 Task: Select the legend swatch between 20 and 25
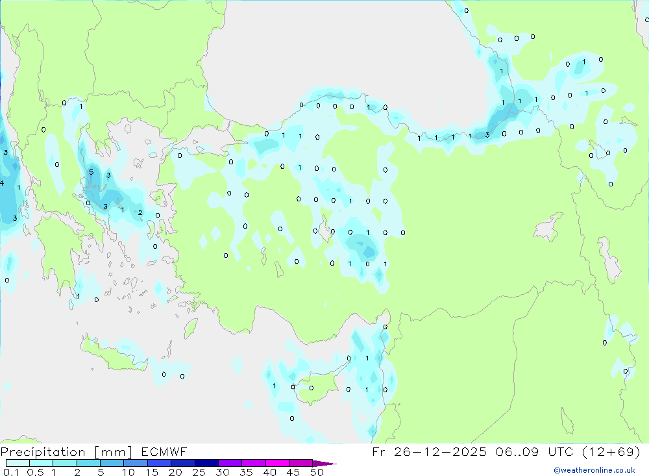[x=183, y=463]
